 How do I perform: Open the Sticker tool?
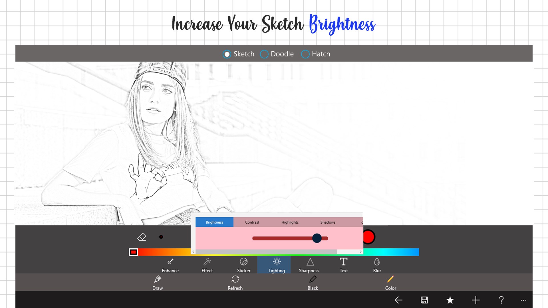(243, 265)
